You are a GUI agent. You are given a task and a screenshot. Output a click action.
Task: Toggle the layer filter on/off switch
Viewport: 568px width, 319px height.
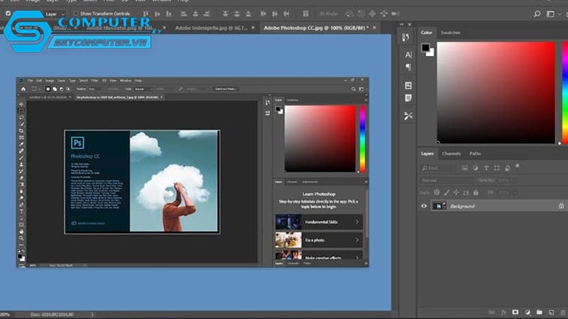[518, 167]
